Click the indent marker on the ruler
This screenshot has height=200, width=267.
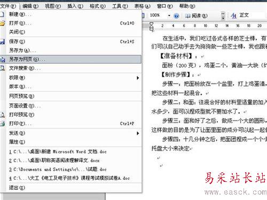152,26
